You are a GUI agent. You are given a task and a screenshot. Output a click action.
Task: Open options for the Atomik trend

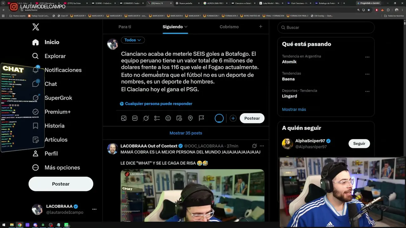click(367, 57)
